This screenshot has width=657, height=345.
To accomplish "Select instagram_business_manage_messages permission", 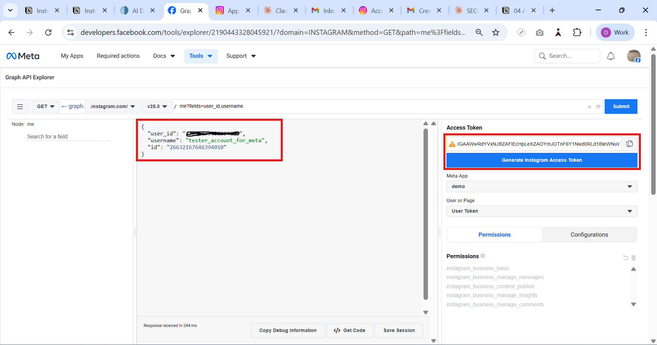I will click(x=495, y=277).
